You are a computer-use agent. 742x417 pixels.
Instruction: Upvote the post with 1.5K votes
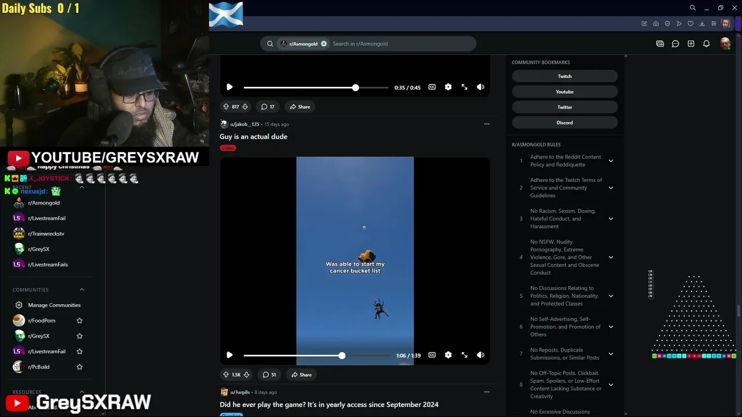(226, 375)
